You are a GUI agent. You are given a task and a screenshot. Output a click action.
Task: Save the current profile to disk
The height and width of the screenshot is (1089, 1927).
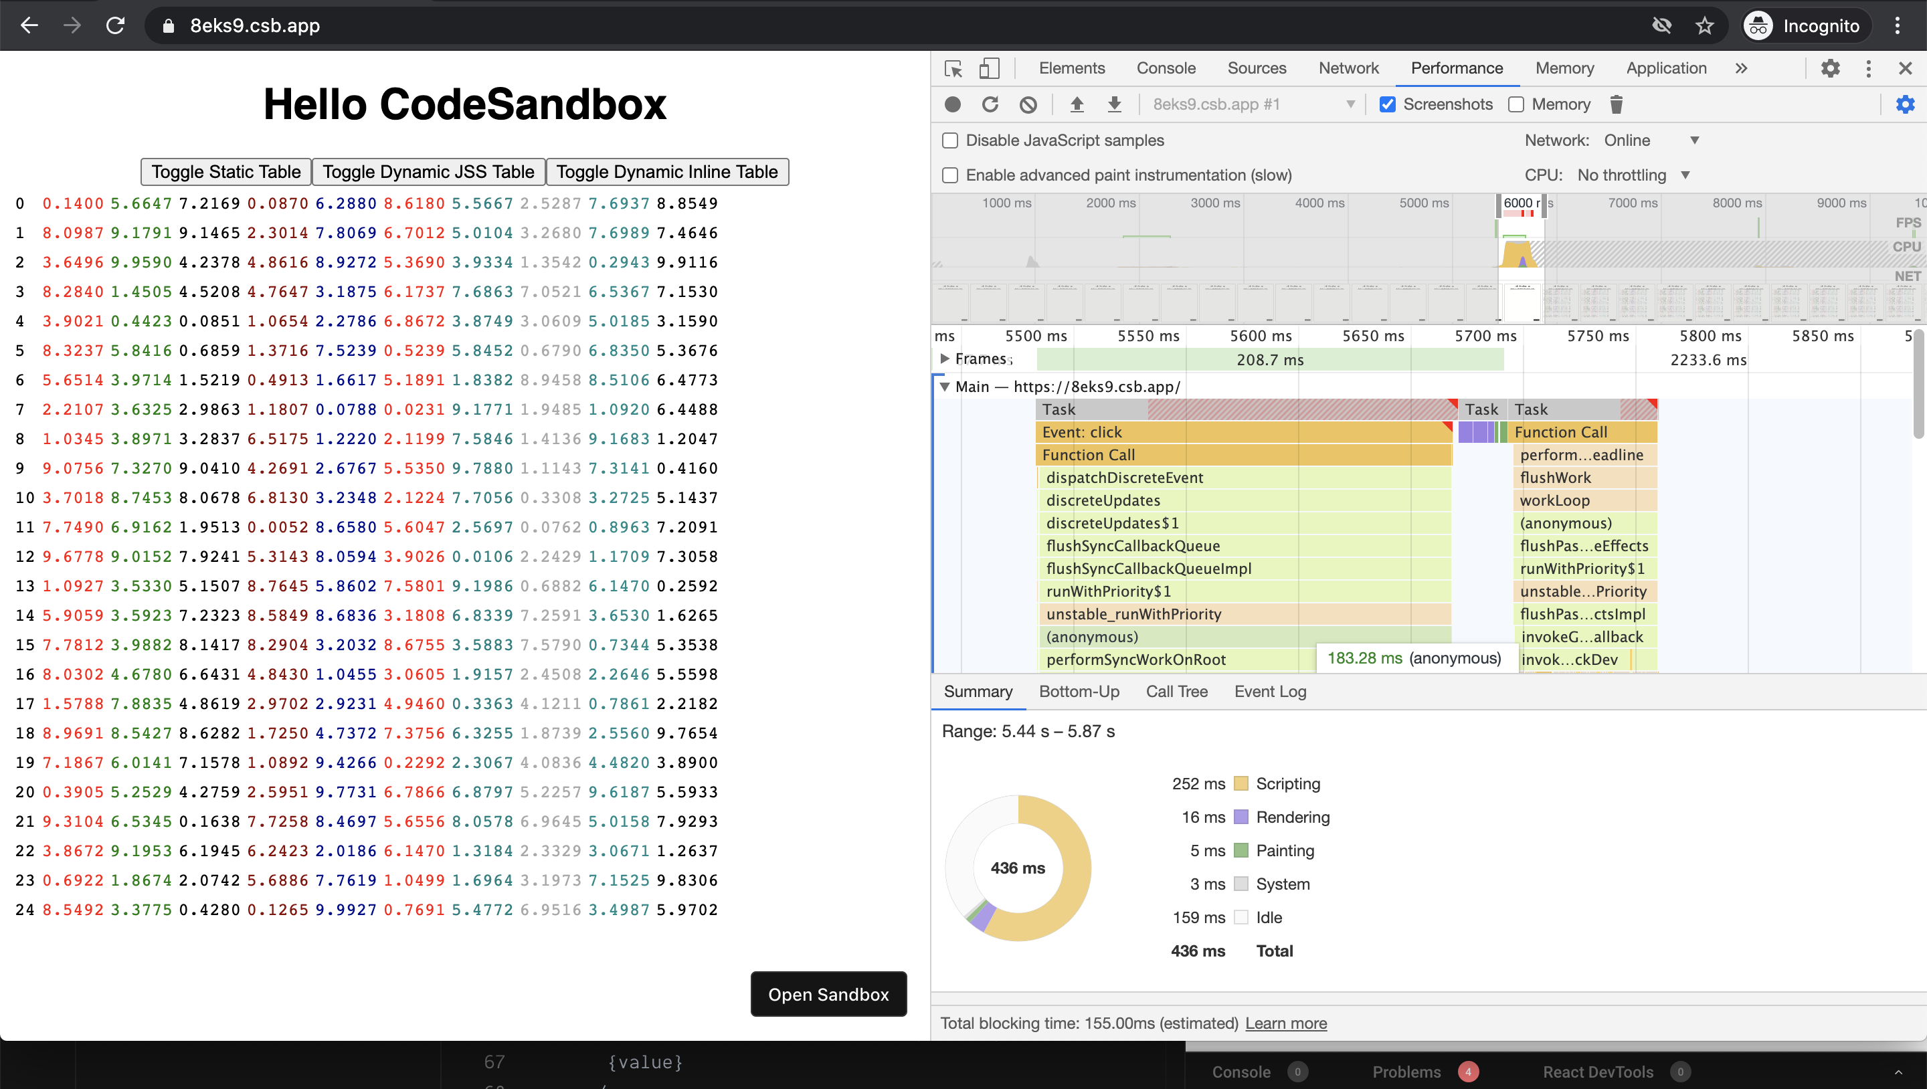(x=1115, y=104)
